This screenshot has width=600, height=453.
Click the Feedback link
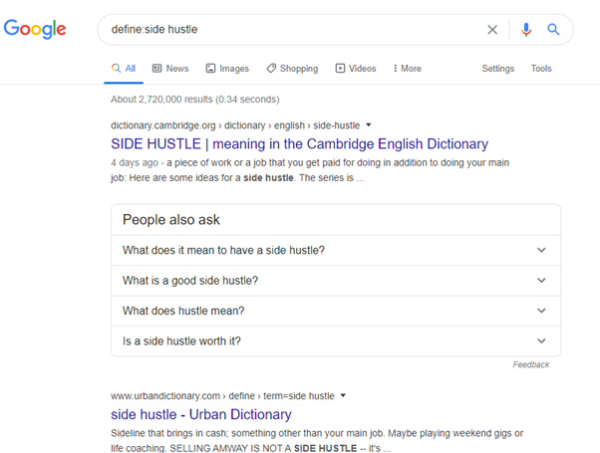531,364
